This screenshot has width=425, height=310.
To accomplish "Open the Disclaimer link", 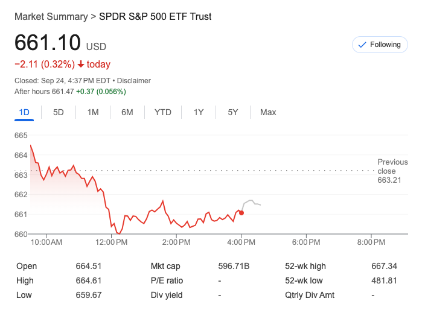I will (134, 81).
